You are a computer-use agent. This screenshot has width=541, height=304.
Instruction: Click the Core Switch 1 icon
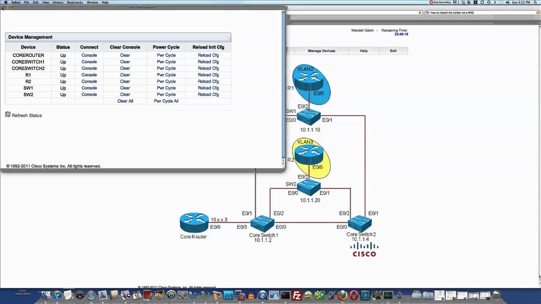(262, 224)
